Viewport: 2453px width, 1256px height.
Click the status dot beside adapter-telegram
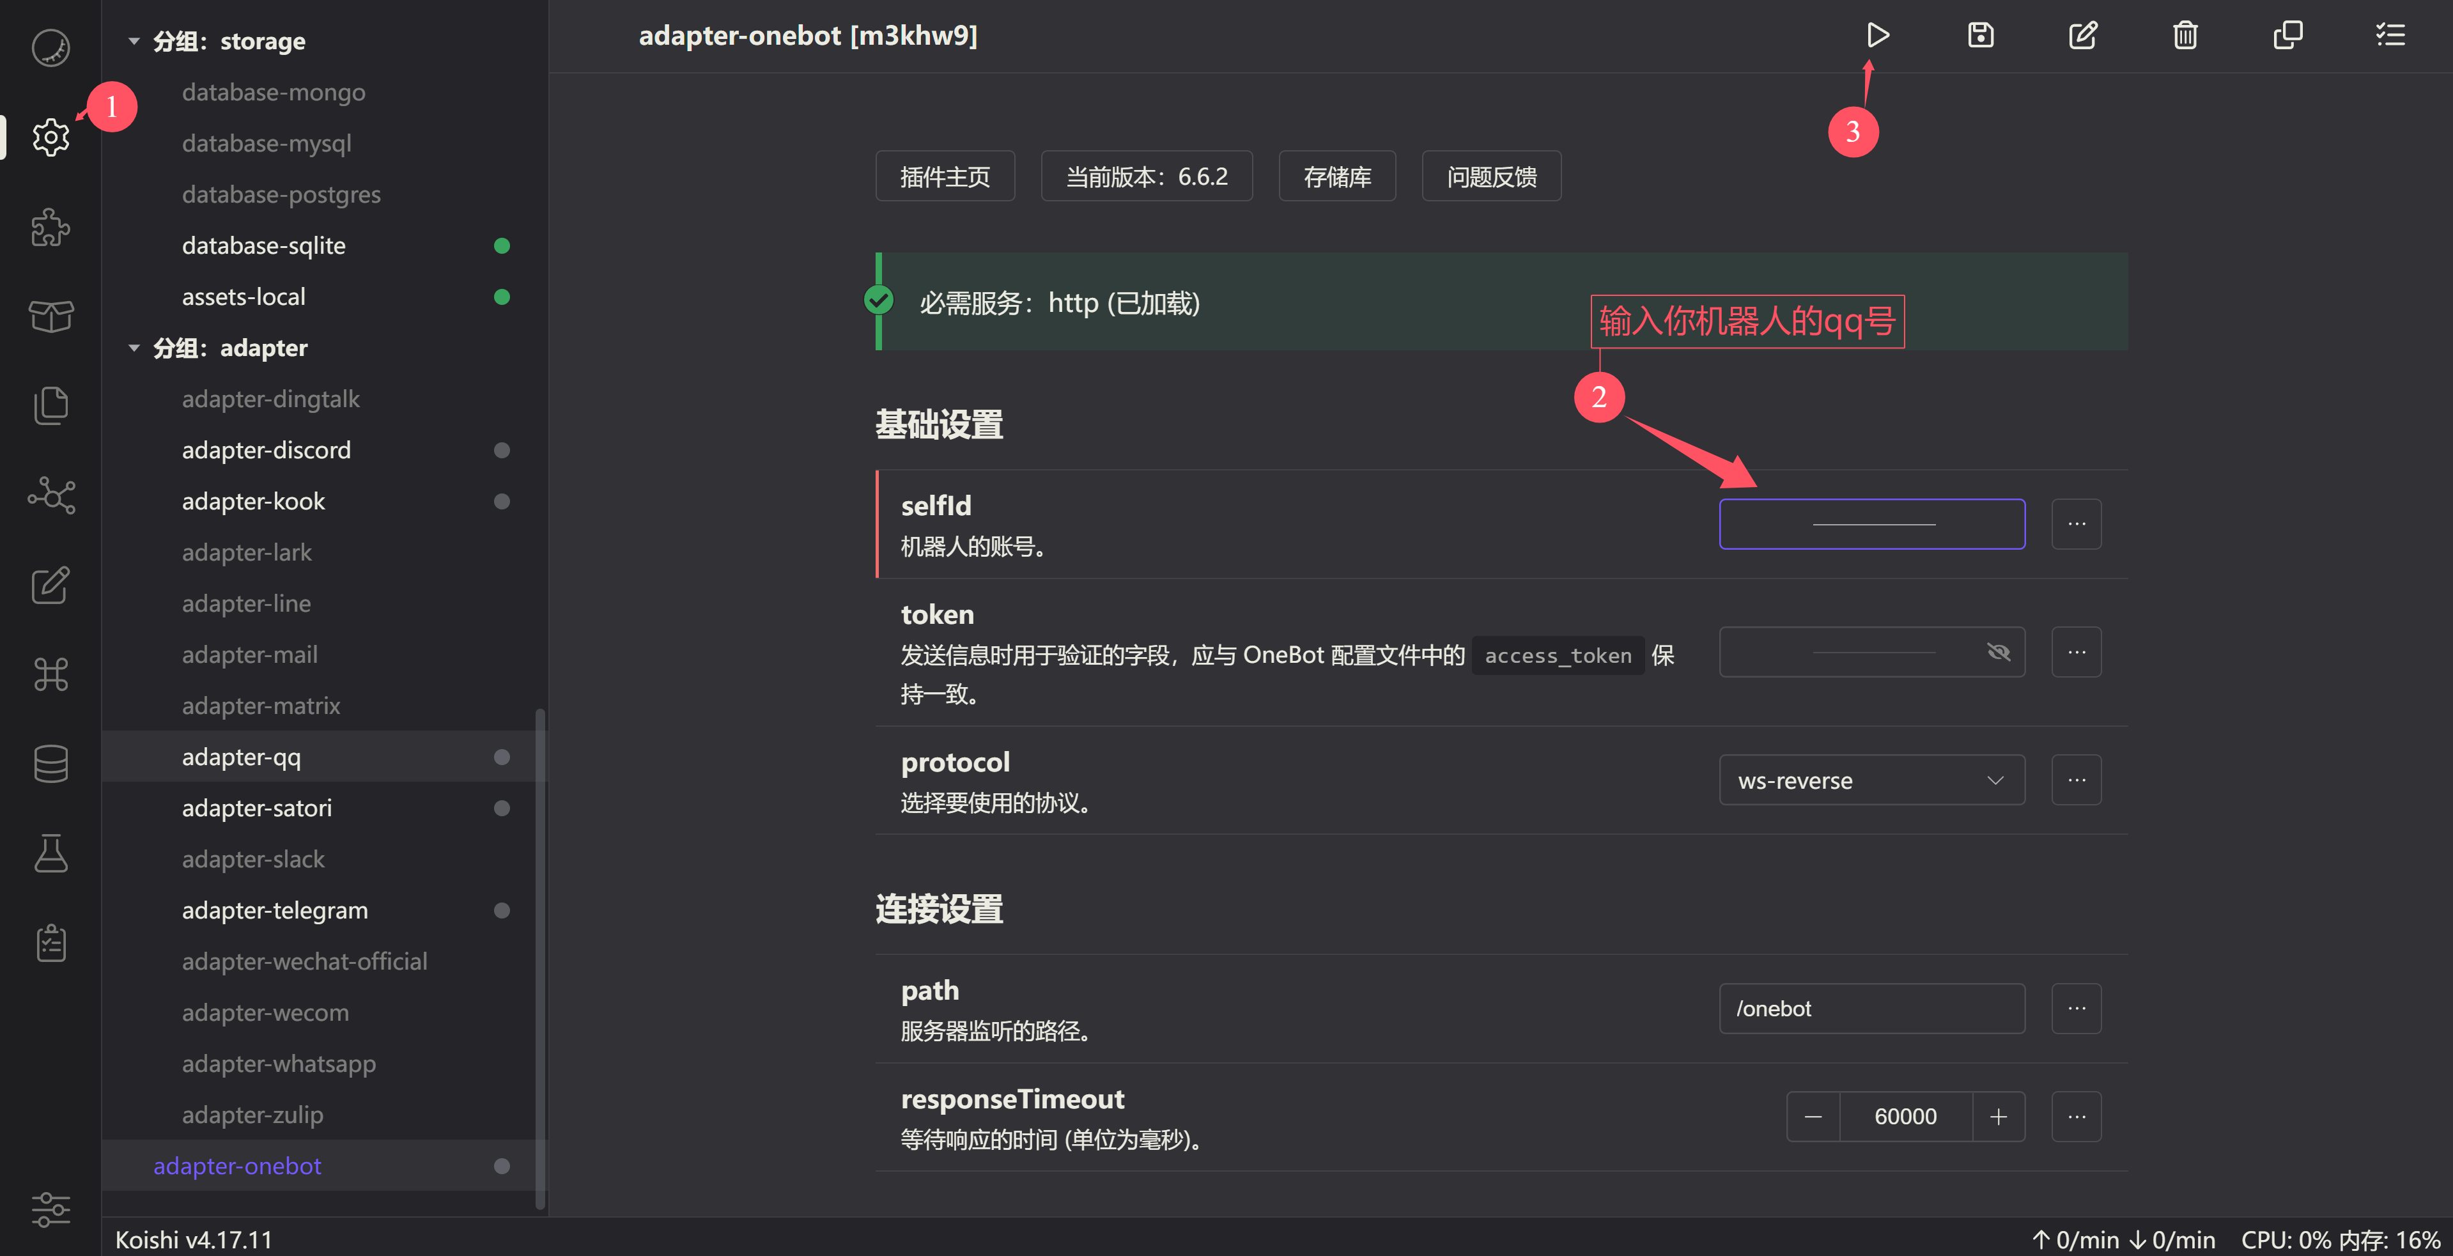[x=503, y=910]
